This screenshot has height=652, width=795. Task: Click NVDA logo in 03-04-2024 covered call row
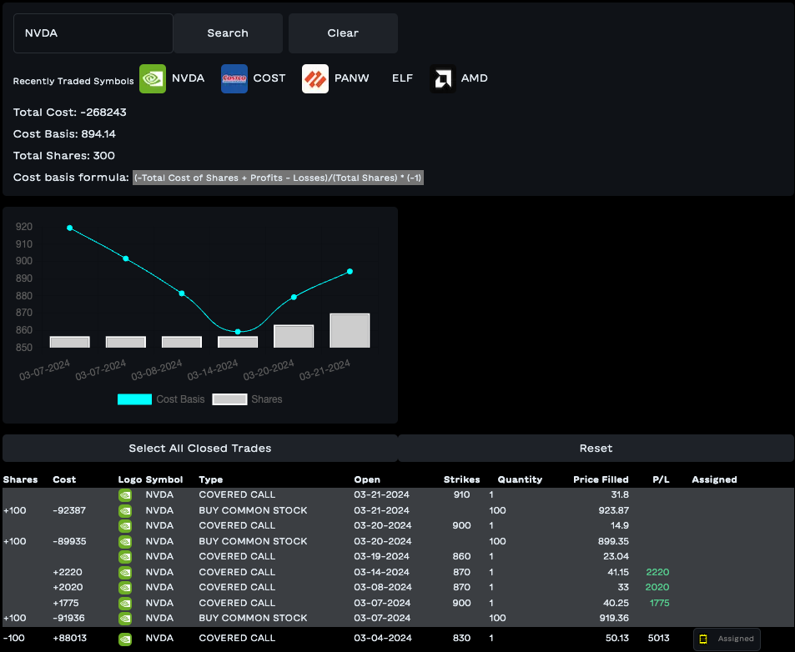tap(125, 639)
